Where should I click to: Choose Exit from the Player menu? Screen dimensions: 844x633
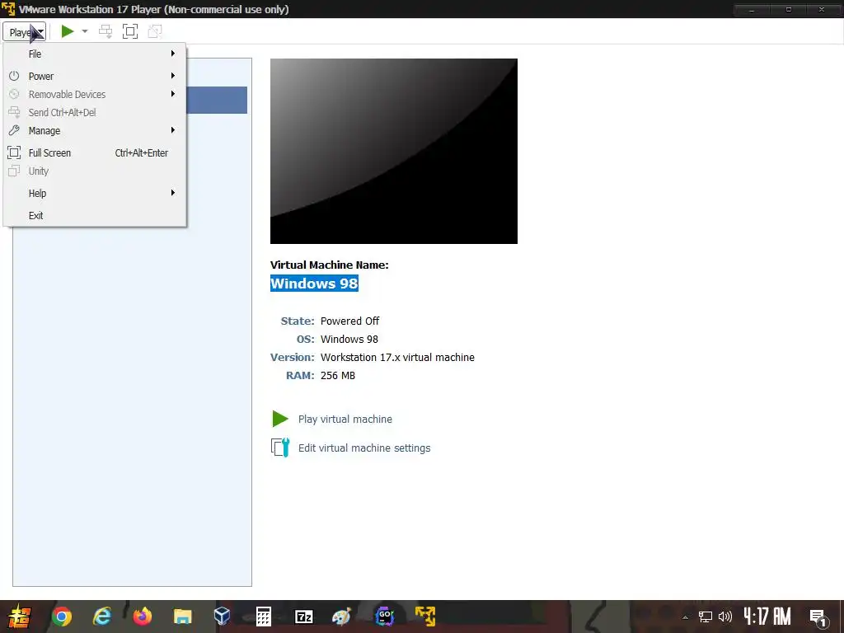(95, 215)
